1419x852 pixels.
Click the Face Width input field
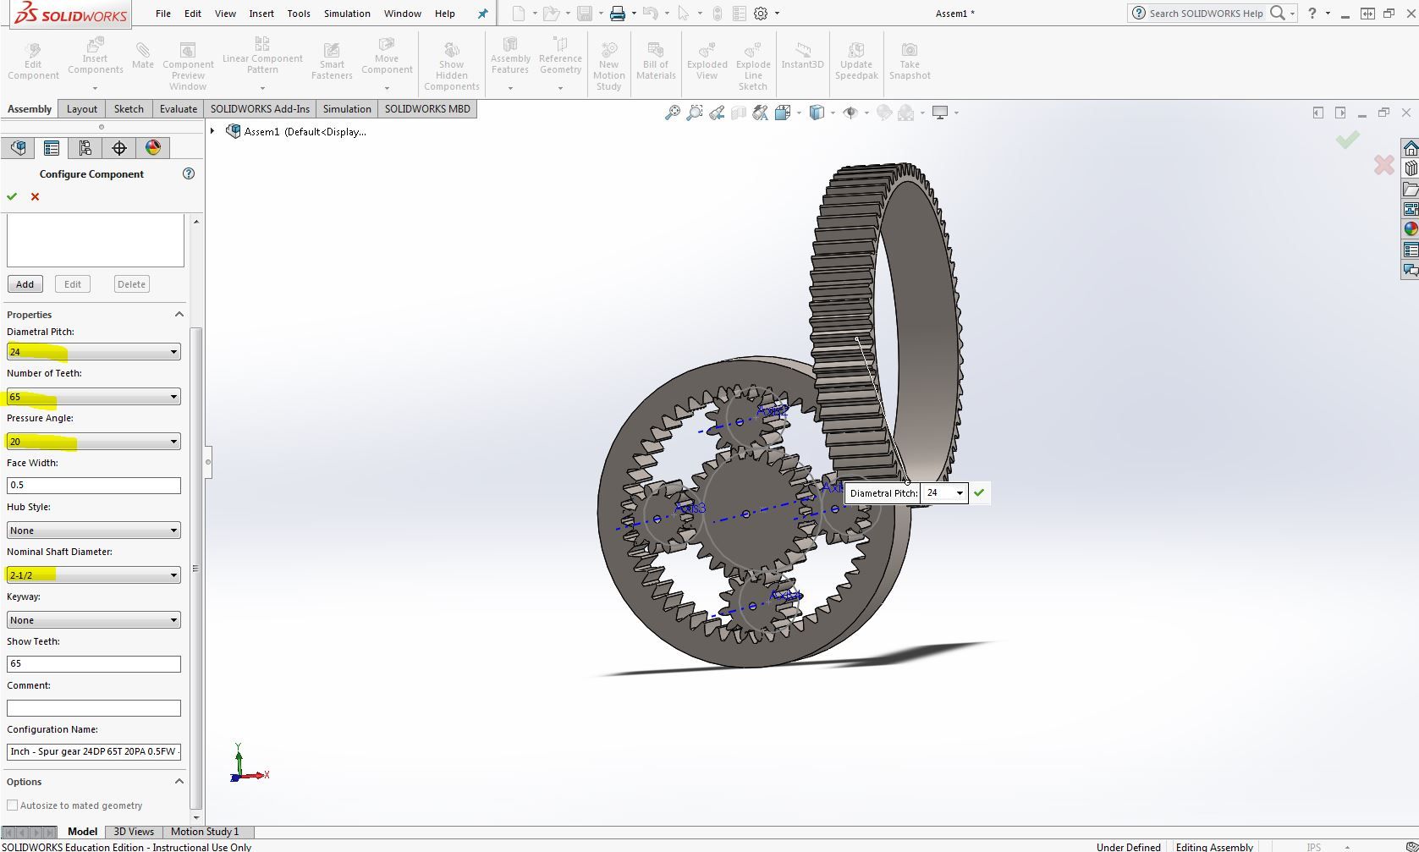pos(94,486)
